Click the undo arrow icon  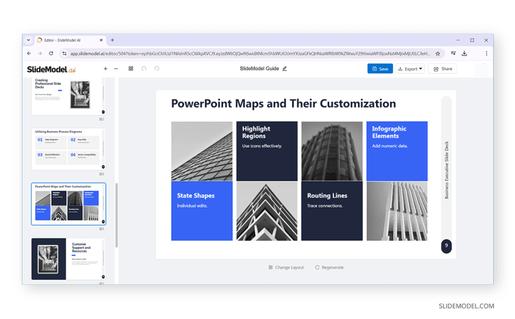pyautogui.click(x=144, y=69)
